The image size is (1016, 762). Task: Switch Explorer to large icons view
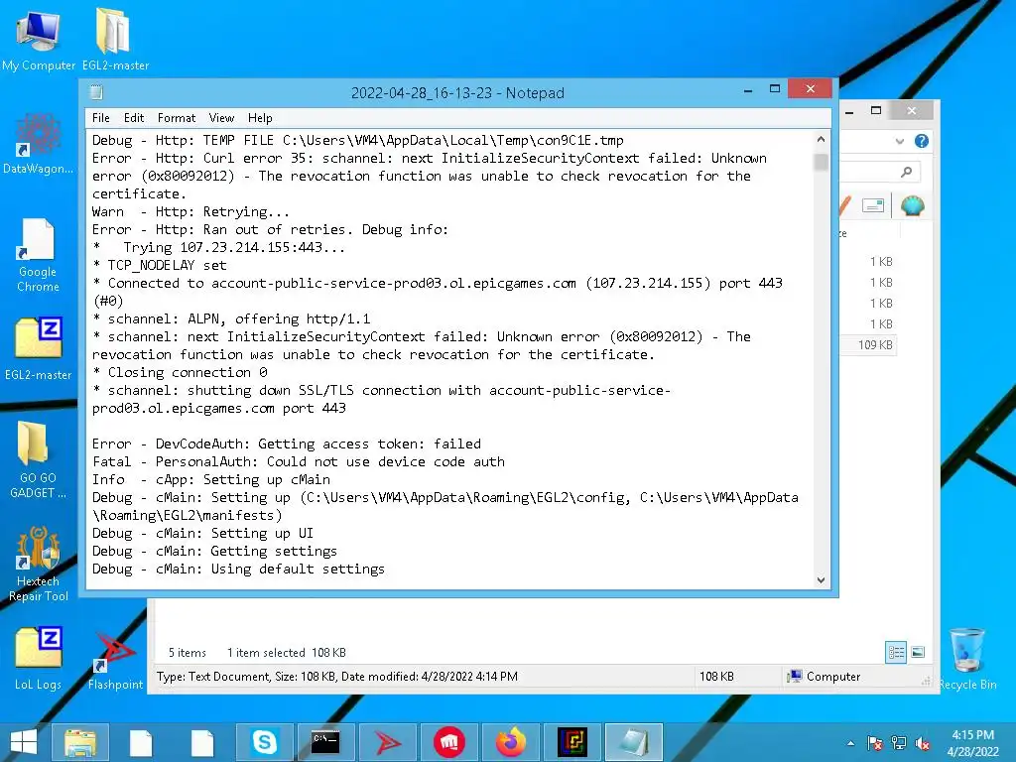click(x=918, y=653)
